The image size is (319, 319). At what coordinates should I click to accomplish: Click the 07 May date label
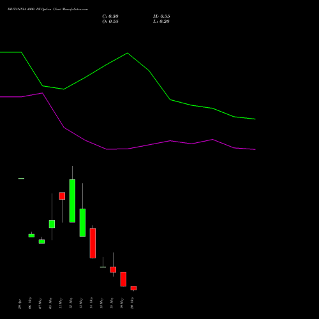pos(40,303)
